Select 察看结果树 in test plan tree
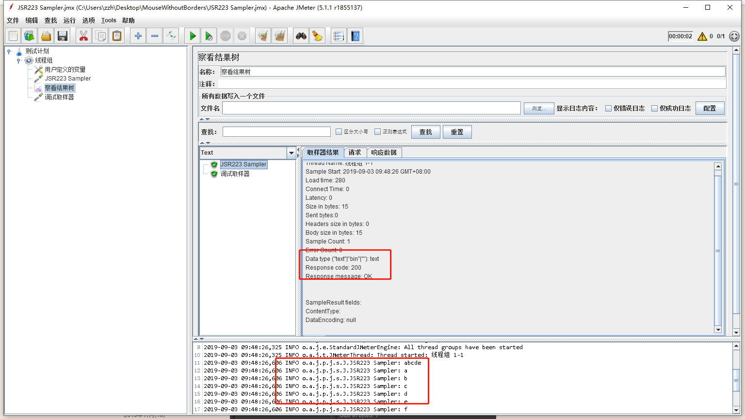Image resolution: width=745 pixels, height=419 pixels. click(x=60, y=88)
